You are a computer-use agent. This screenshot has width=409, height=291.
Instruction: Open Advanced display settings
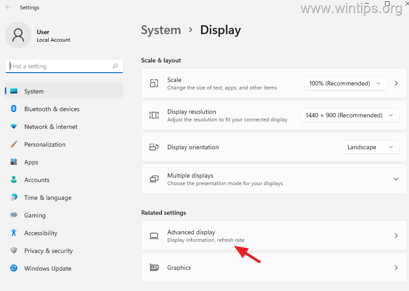[274, 236]
